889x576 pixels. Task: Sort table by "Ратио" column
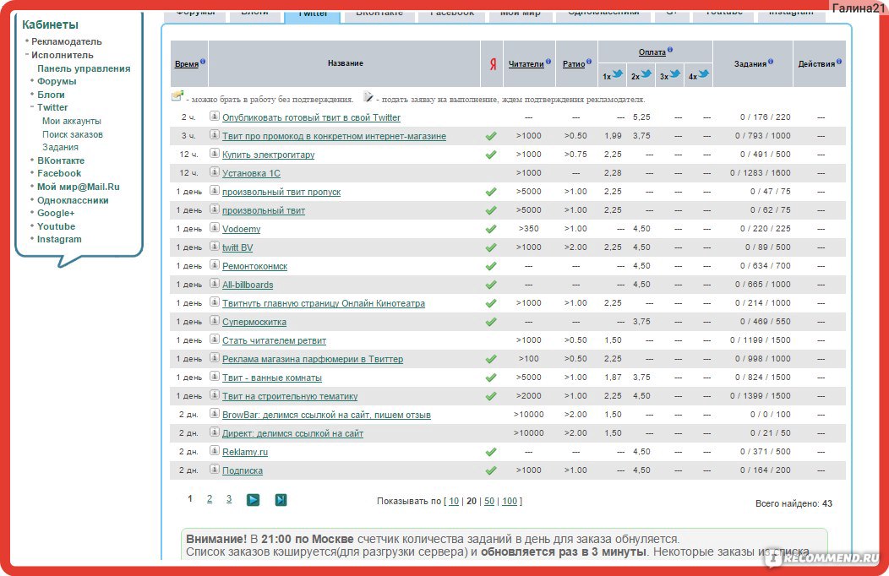[574, 64]
